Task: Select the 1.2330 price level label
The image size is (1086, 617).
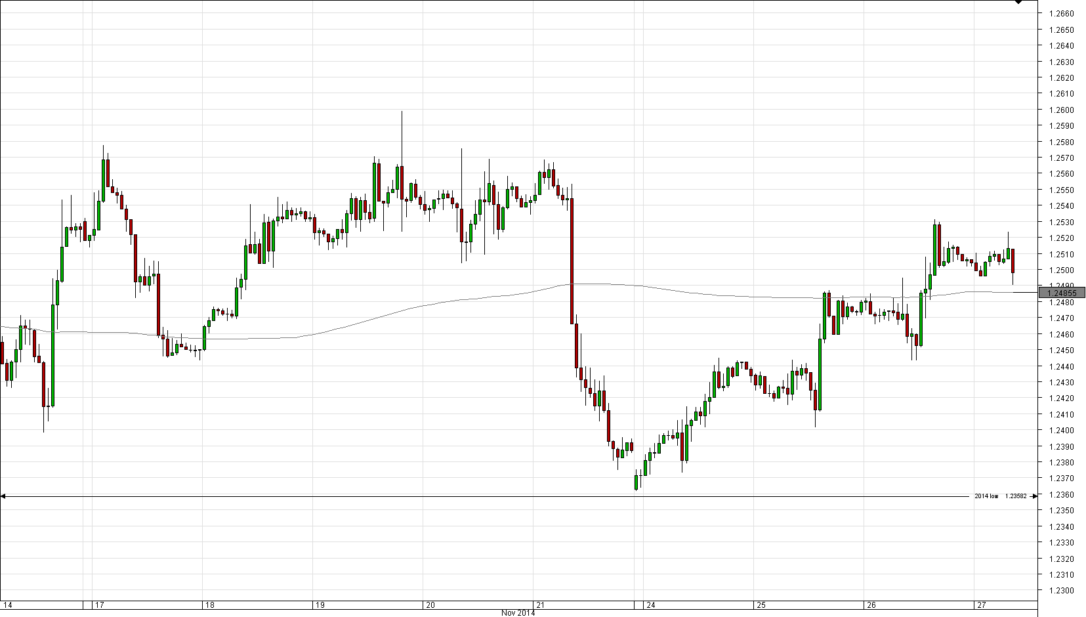Action: pos(1062,543)
